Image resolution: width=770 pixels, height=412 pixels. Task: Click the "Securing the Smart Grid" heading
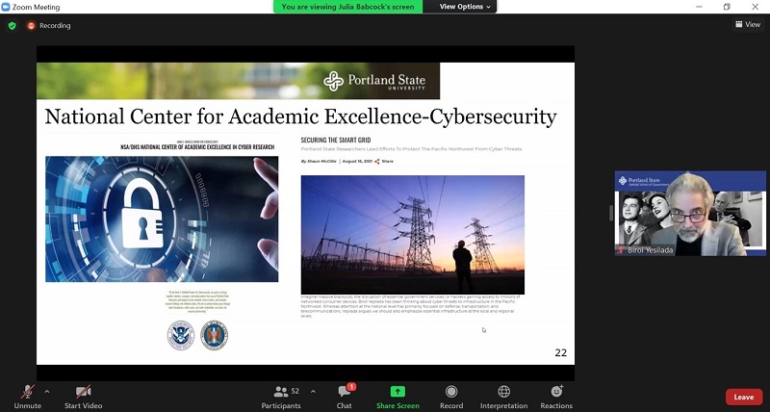pos(335,140)
